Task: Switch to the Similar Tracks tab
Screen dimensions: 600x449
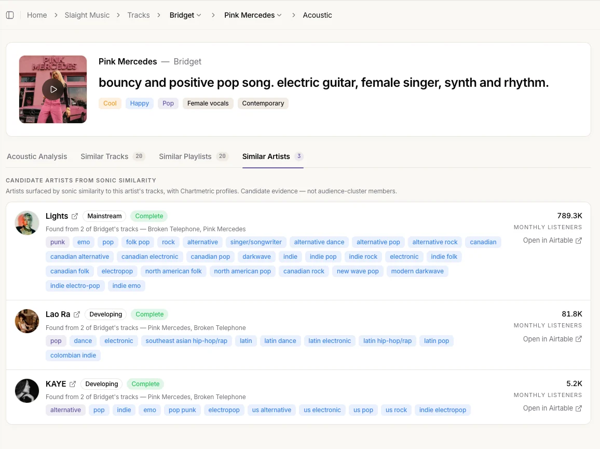Action: pos(113,156)
